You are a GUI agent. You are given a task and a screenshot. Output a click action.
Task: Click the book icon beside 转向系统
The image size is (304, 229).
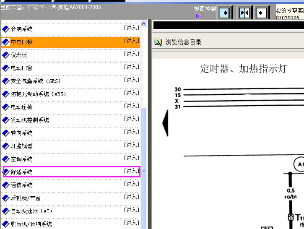coord(5,133)
